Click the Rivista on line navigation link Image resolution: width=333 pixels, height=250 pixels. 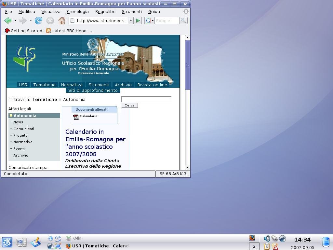pos(152,85)
